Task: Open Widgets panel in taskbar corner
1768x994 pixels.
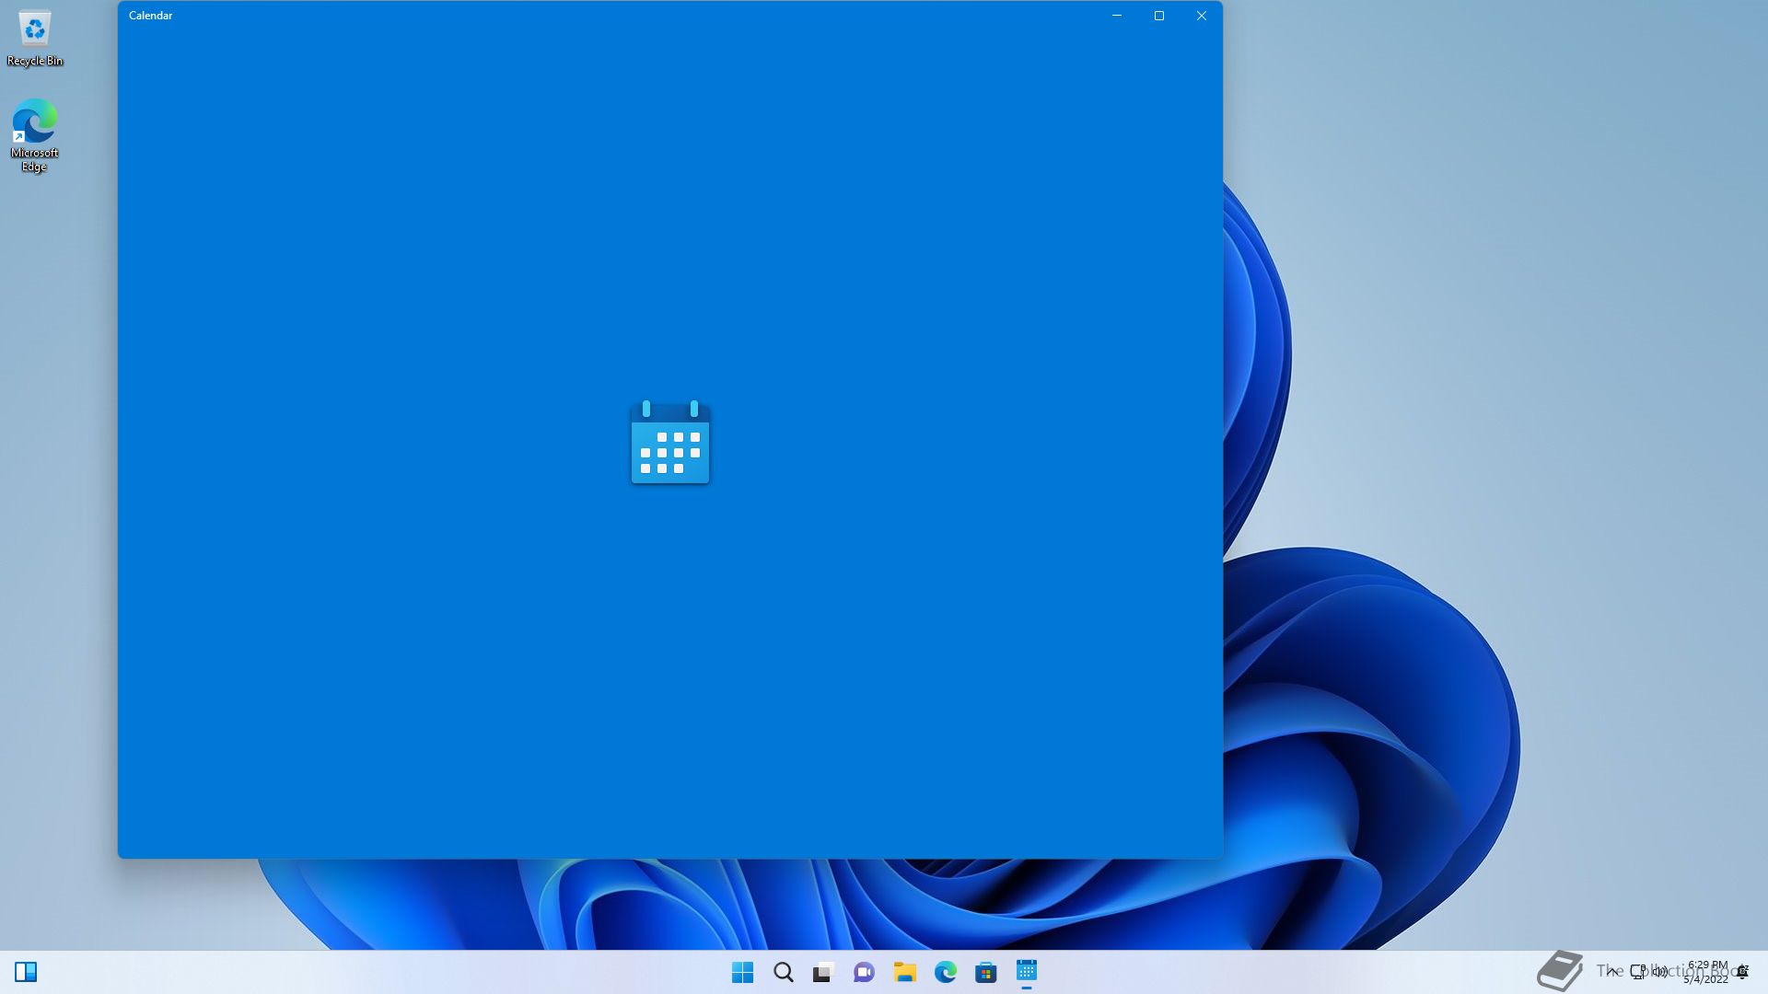Action: pos(26,972)
